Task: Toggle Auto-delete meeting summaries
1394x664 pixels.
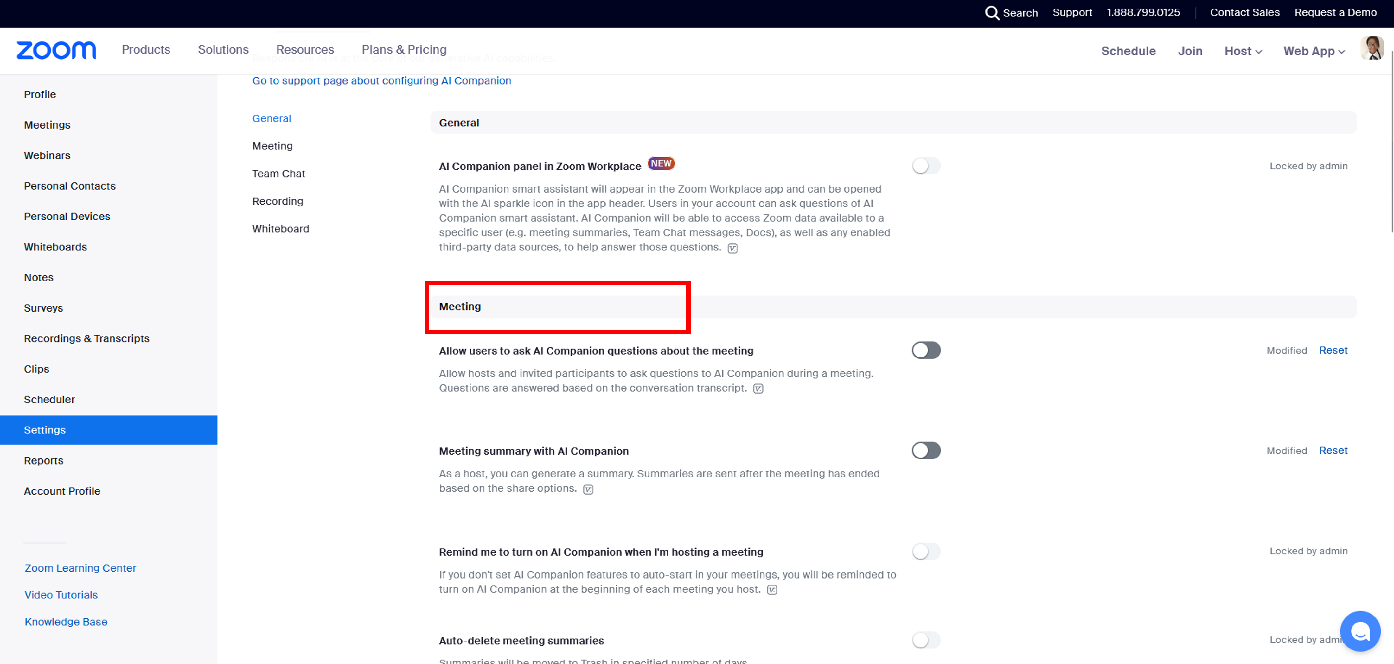Action: tap(926, 640)
